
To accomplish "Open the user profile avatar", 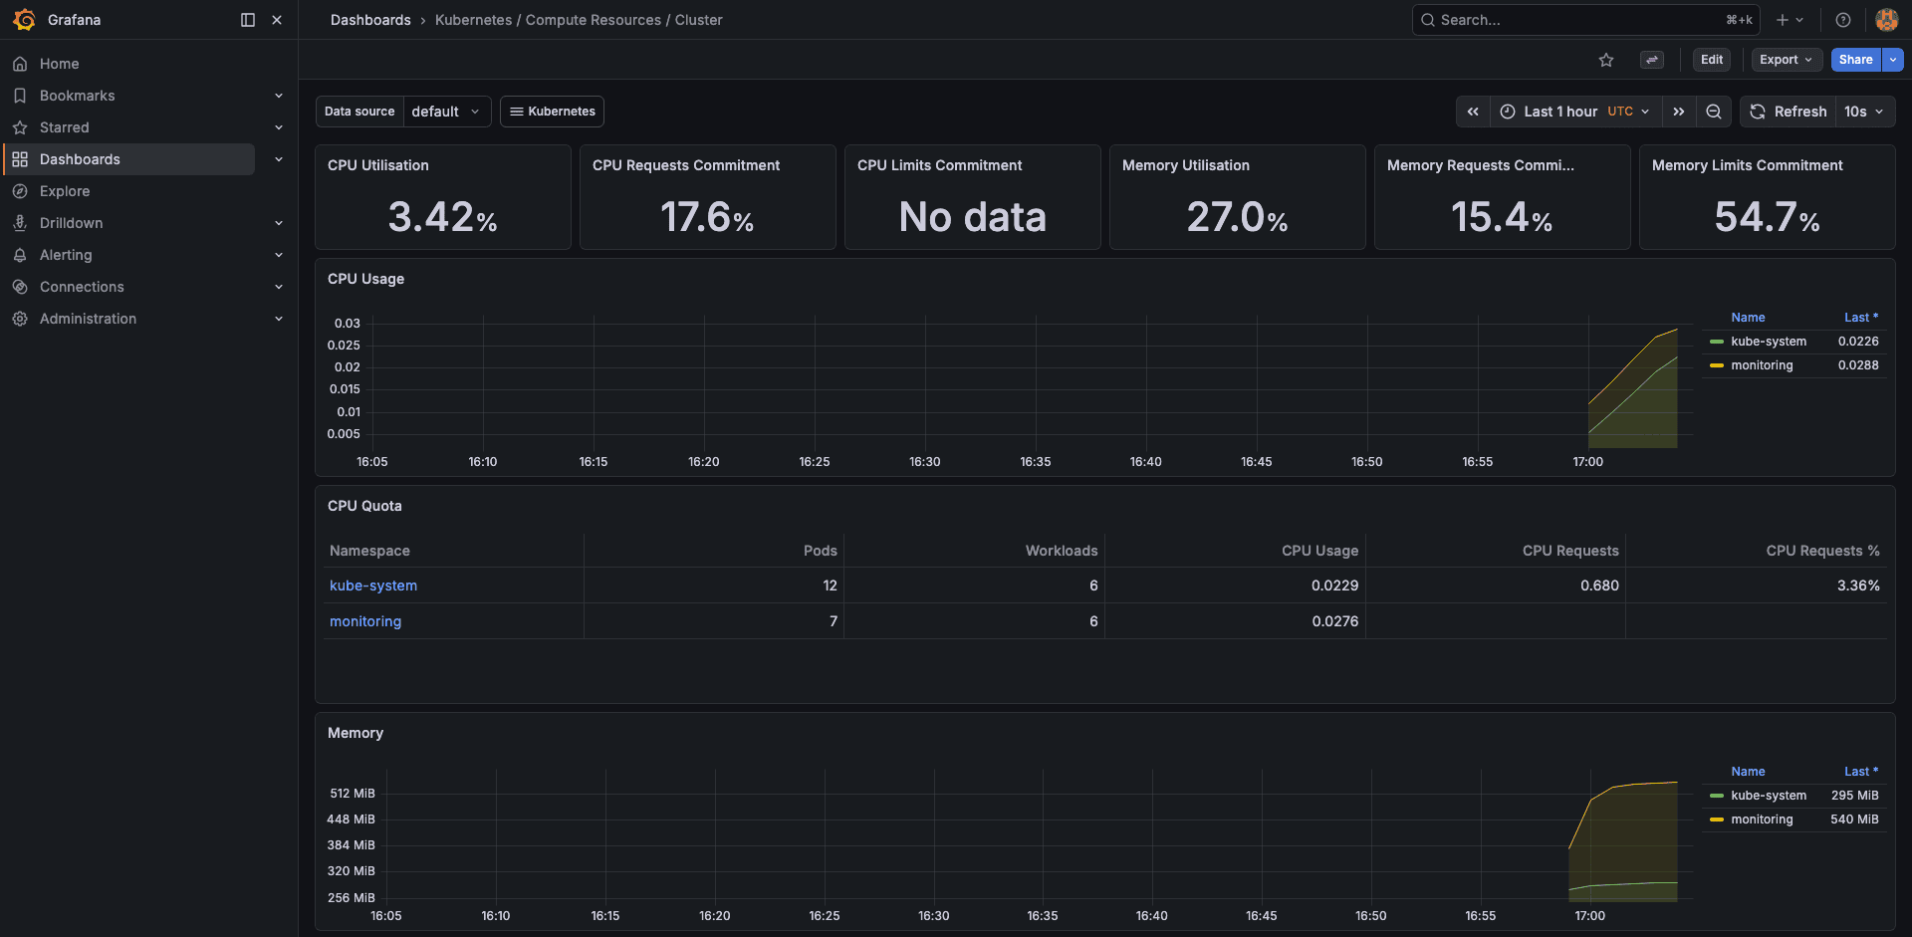I will [x=1886, y=19].
